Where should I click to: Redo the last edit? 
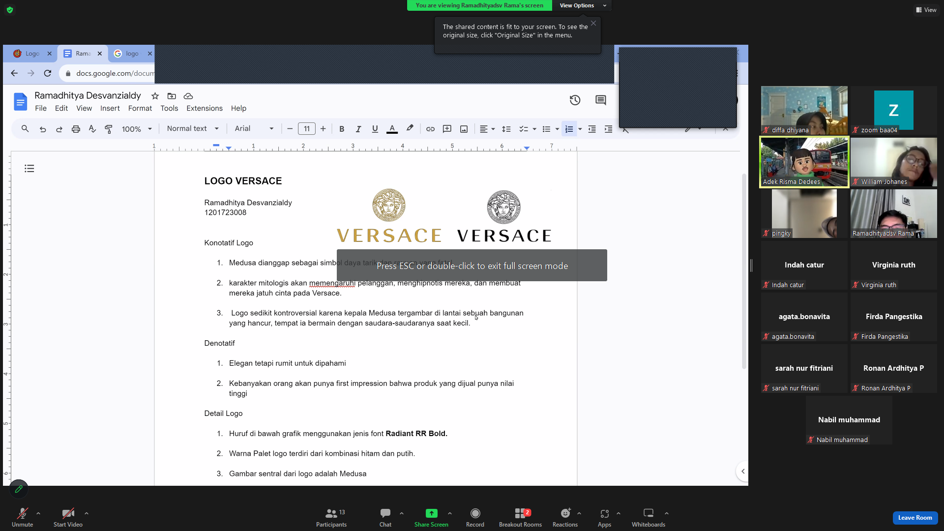(59, 129)
